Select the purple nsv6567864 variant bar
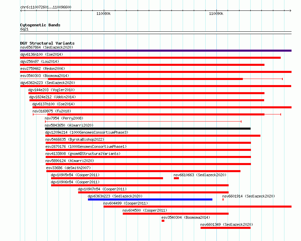Image resolution: width=301 pixels, height=241 pixels. (x=156, y=51)
